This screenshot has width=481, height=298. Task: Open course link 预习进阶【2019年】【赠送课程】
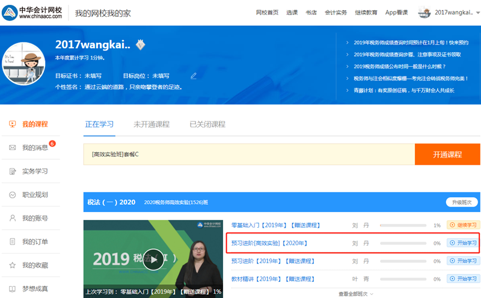[273, 261]
